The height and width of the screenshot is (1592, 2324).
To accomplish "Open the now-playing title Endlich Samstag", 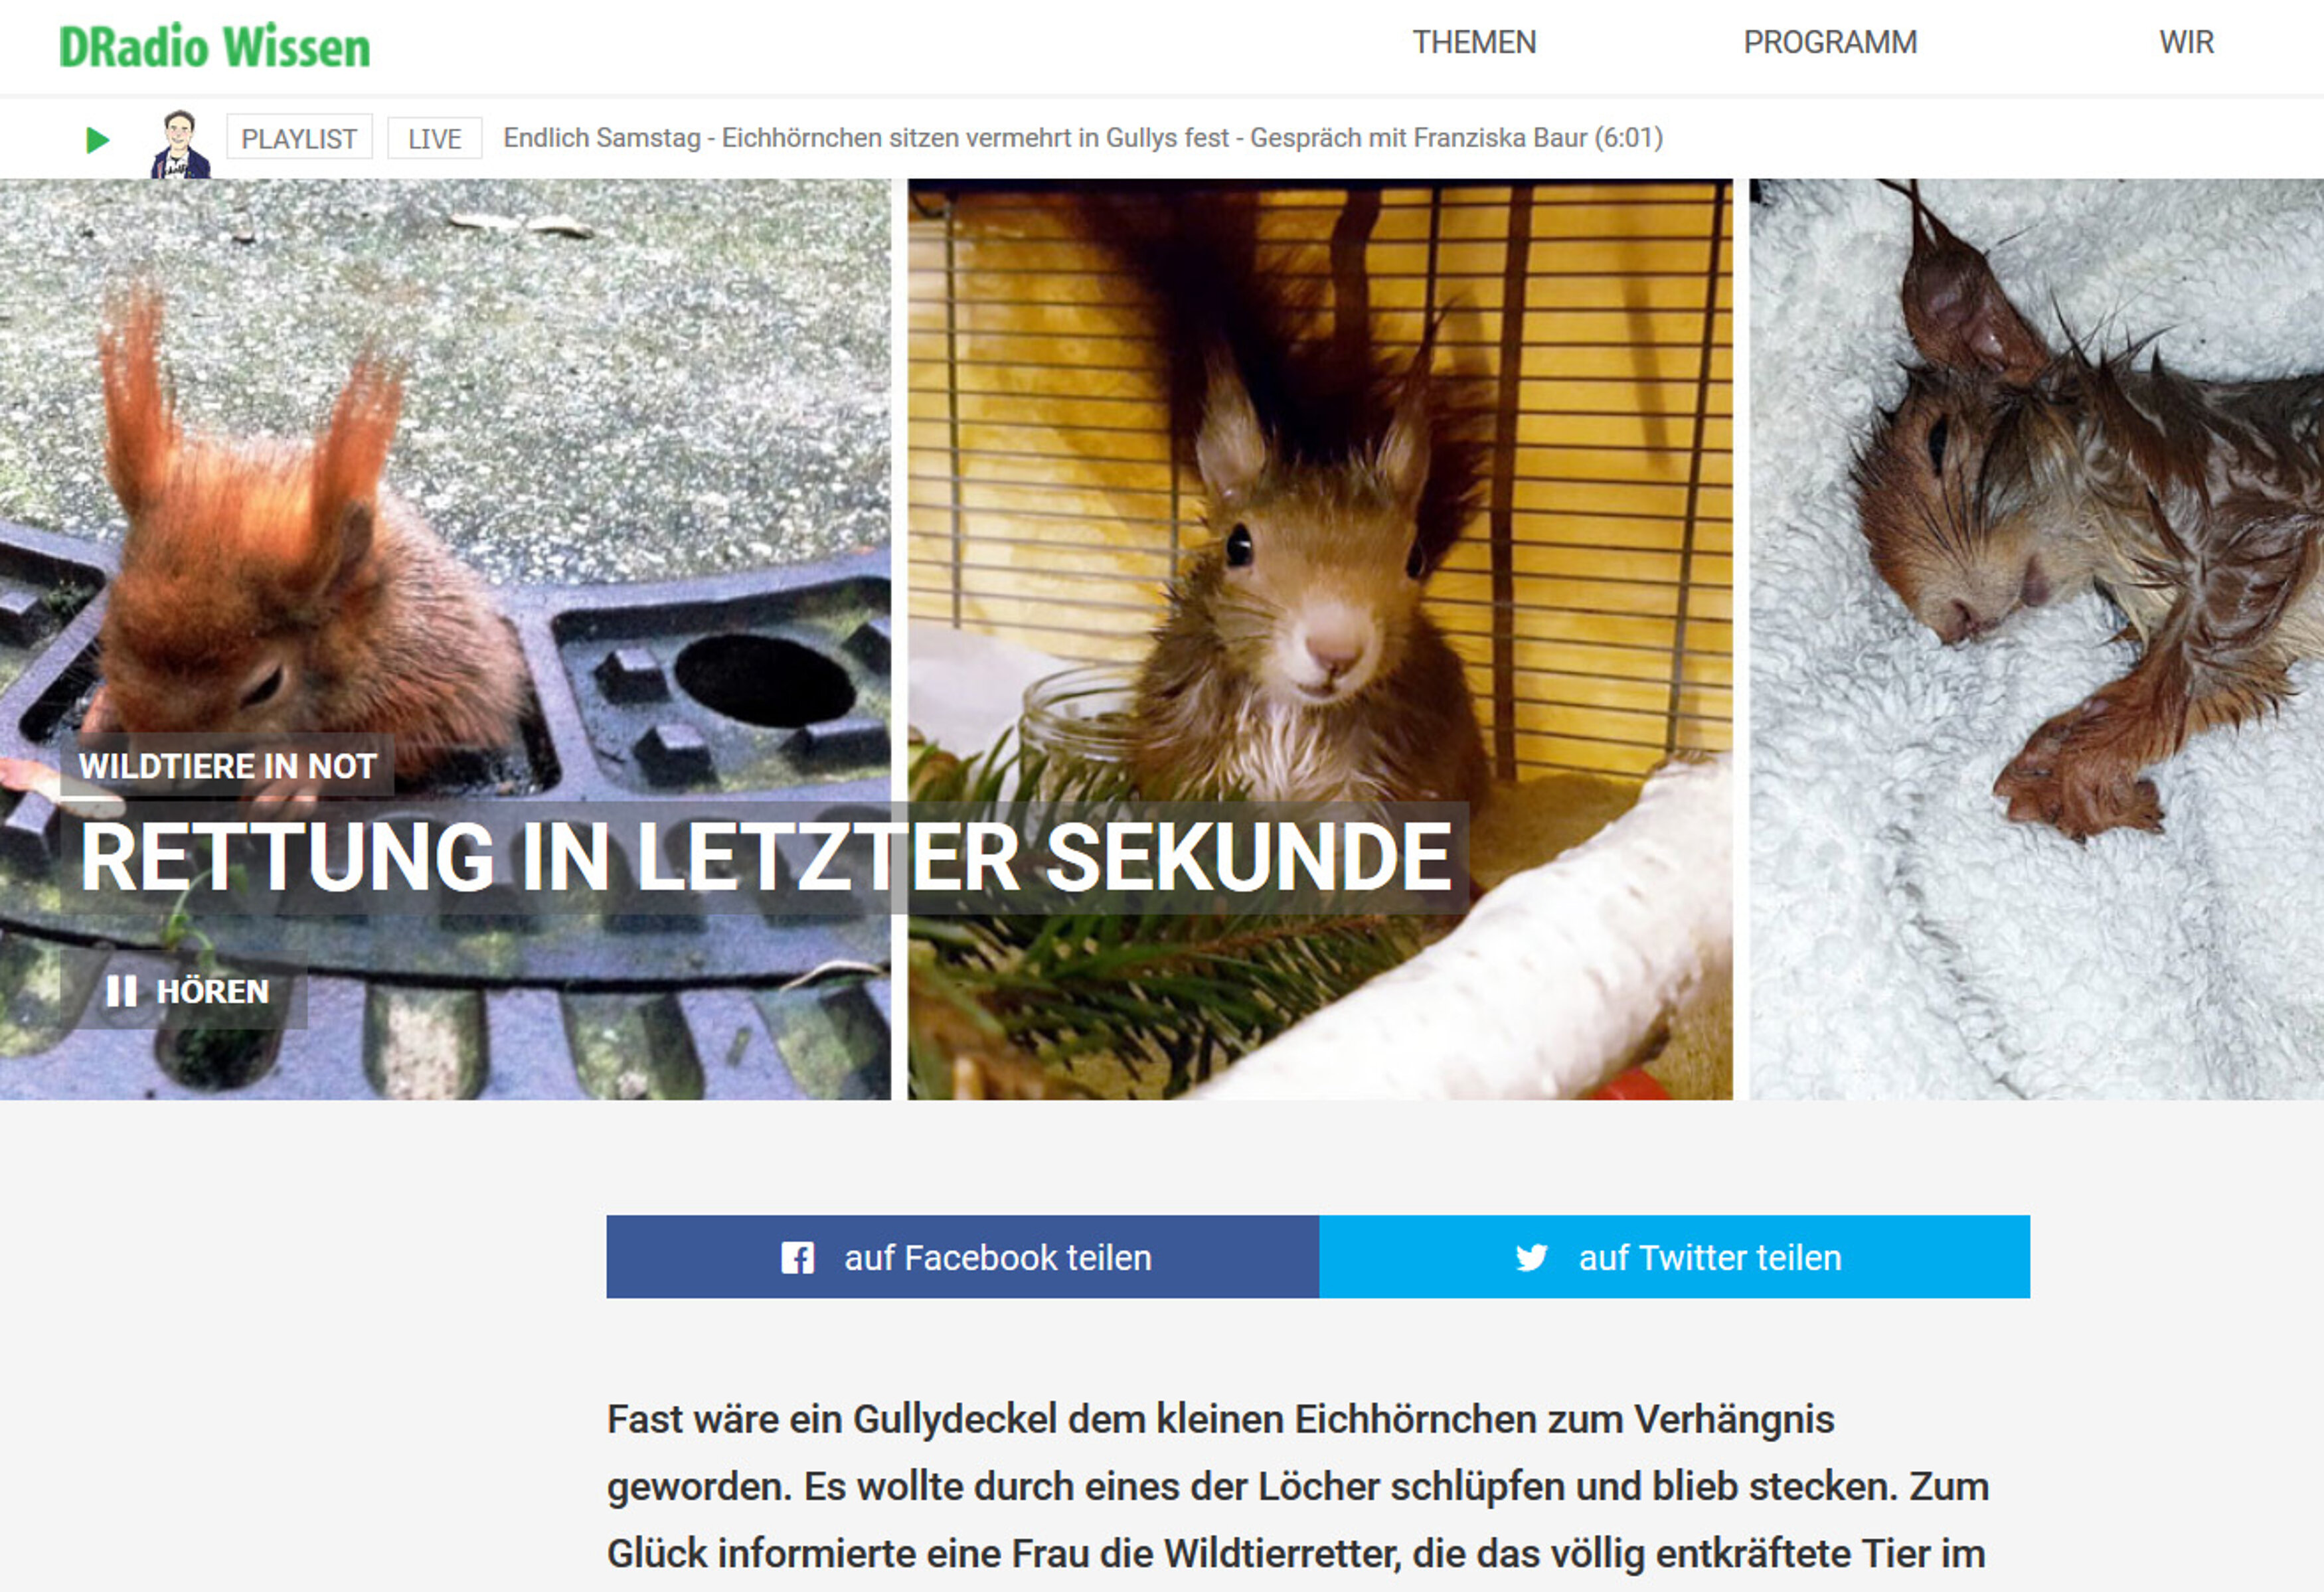I will [x=1083, y=138].
